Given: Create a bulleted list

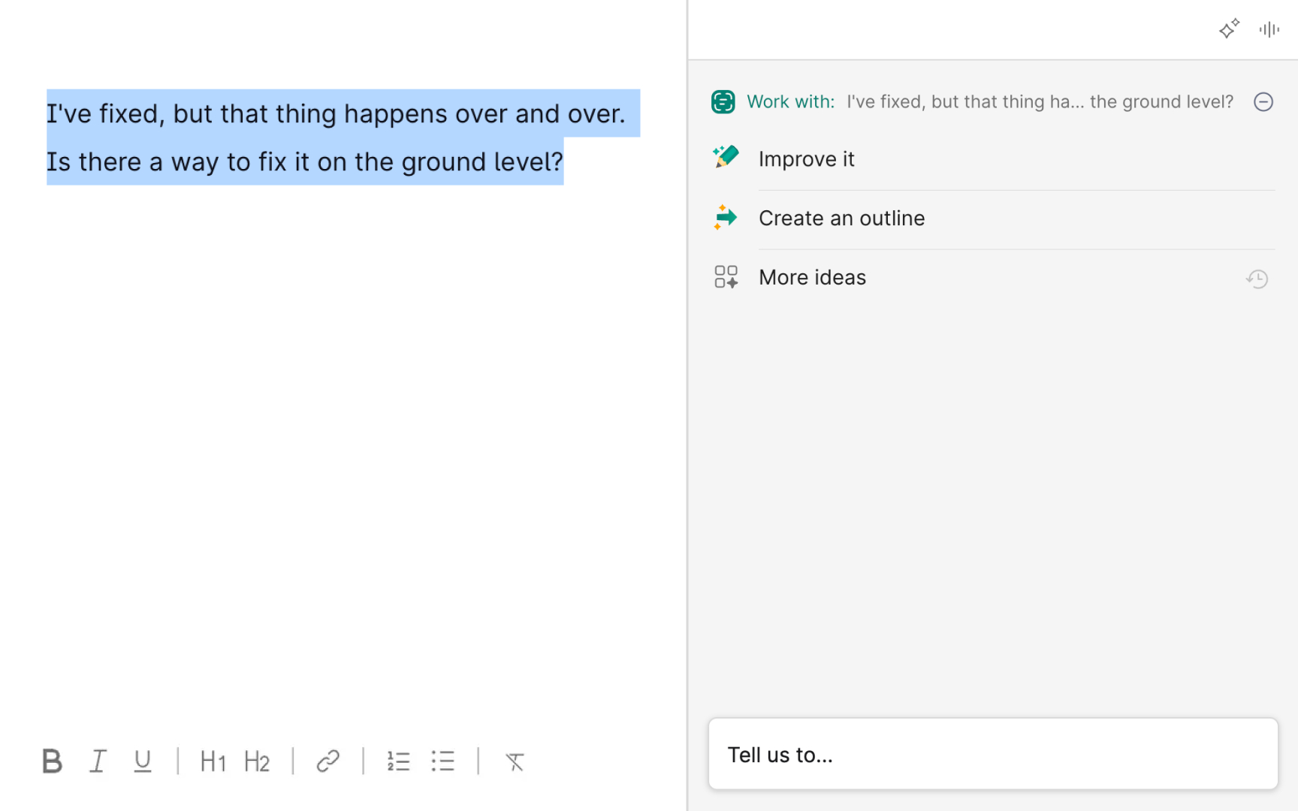Looking at the screenshot, I should tap(443, 761).
